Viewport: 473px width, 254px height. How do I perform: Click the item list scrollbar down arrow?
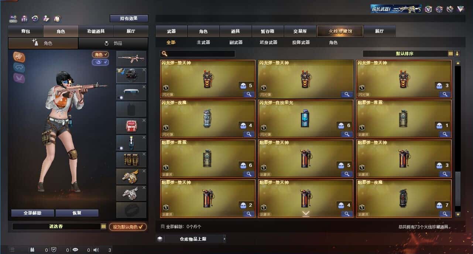click(458, 214)
